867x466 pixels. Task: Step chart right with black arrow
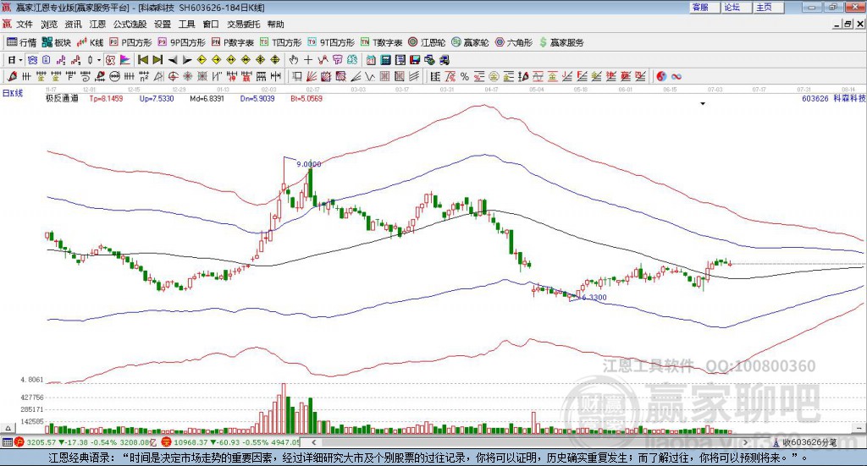pyautogui.click(x=187, y=60)
